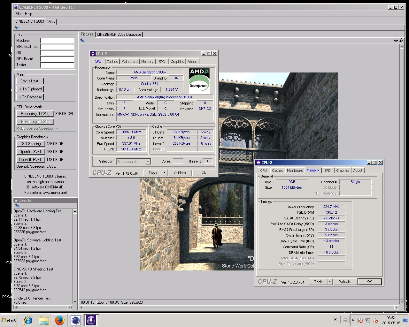The image size is (409, 327).
Task: Click the Action Center flag tray icon
Action: click(x=360, y=320)
